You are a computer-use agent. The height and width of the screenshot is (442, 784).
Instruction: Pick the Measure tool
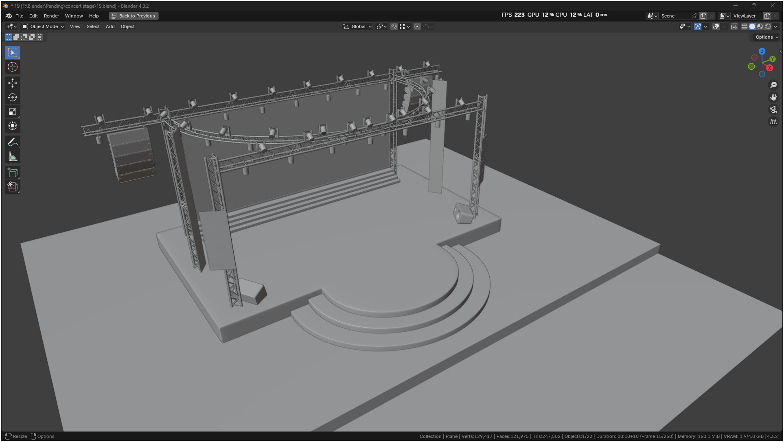pyautogui.click(x=13, y=157)
